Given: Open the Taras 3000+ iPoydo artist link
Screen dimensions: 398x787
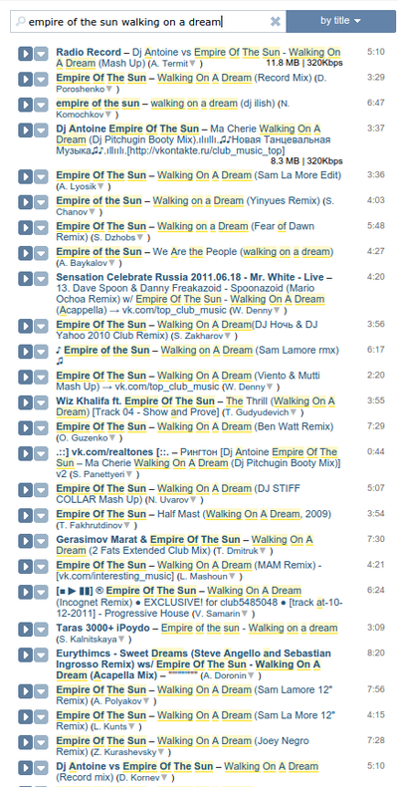Looking at the screenshot, I should 103,628.
